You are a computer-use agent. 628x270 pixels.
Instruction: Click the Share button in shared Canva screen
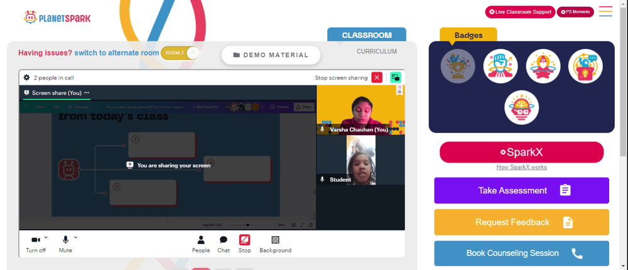coord(303,107)
